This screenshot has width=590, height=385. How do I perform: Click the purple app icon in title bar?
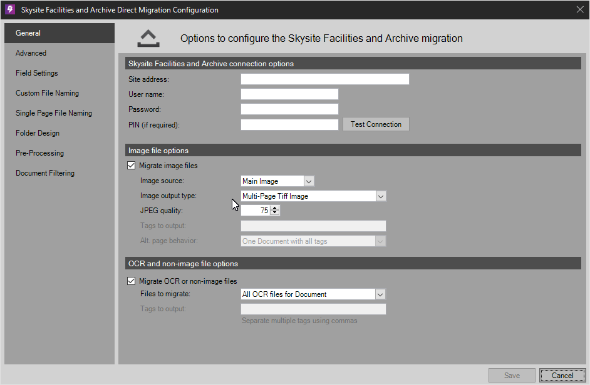tap(10, 9)
